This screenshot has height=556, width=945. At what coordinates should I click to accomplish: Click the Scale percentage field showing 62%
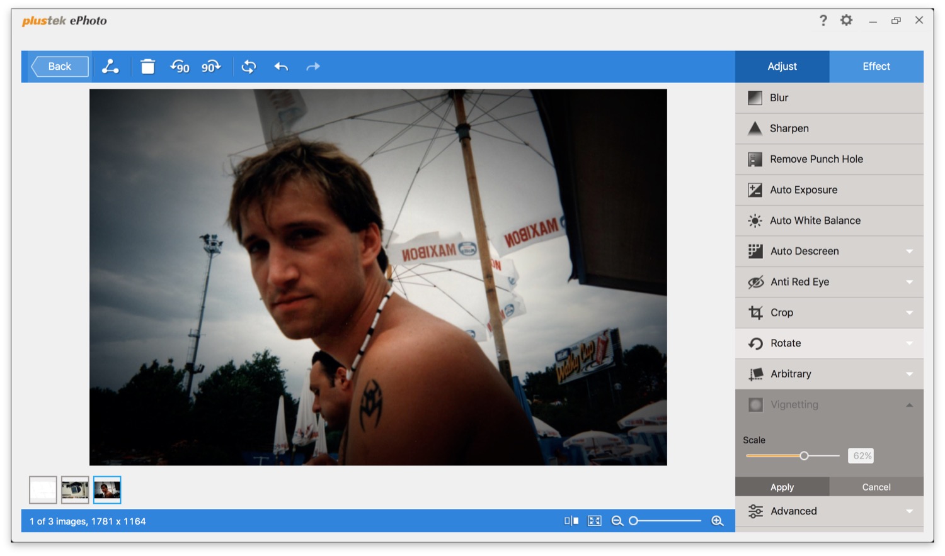click(x=861, y=456)
